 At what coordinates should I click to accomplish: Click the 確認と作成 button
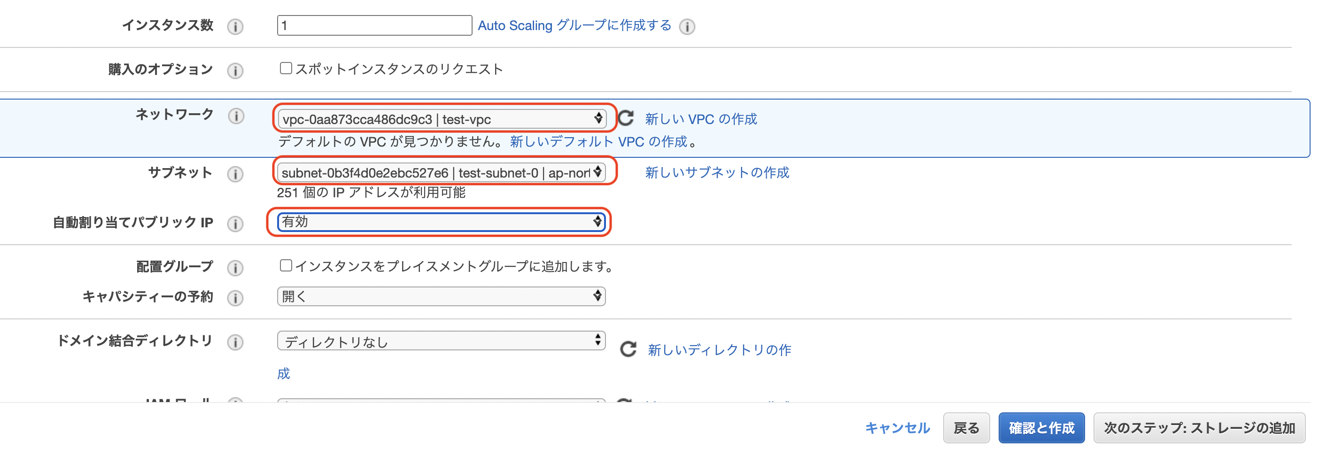(1041, 427)
